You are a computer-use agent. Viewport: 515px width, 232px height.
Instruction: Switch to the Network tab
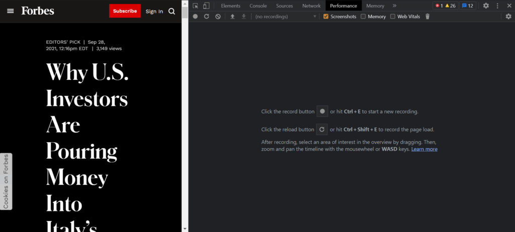click(x=311, y=6)
